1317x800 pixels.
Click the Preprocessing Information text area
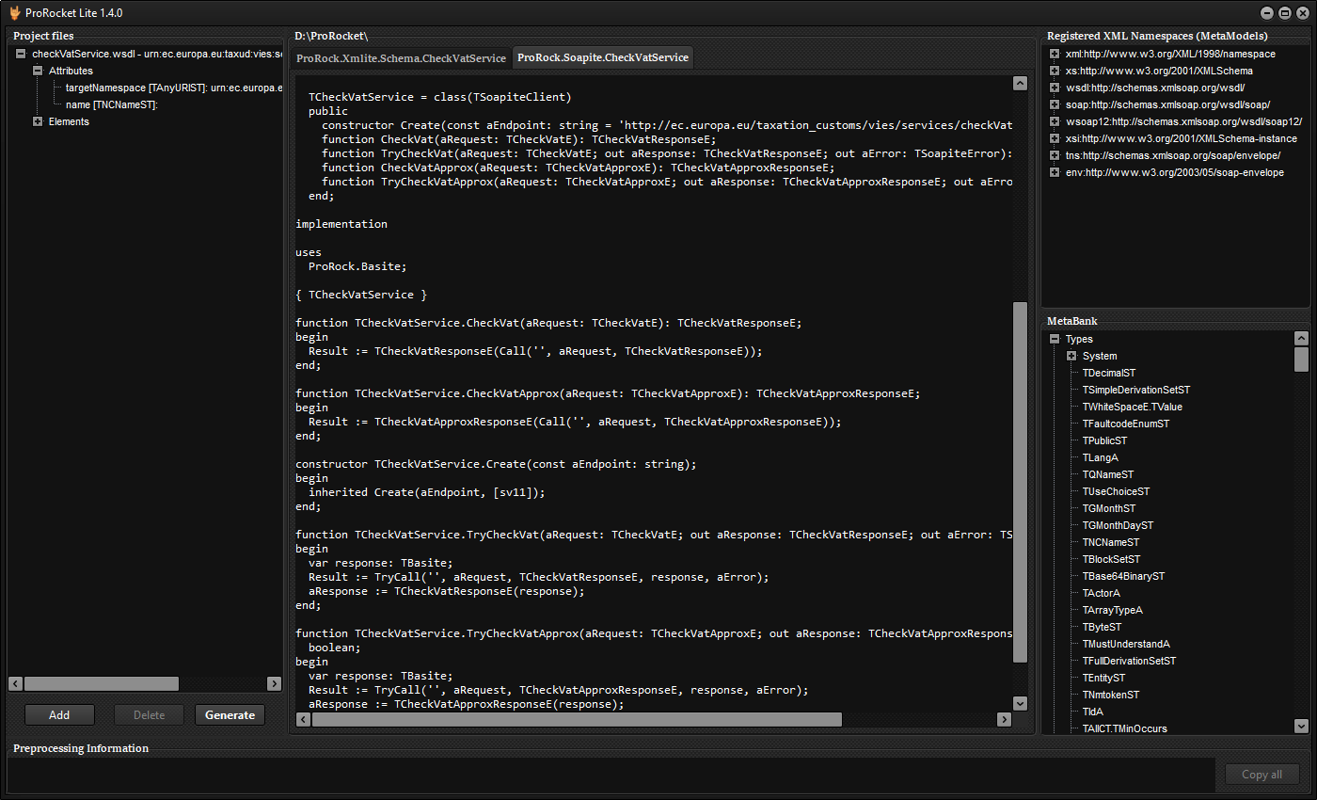pos(611,775)
